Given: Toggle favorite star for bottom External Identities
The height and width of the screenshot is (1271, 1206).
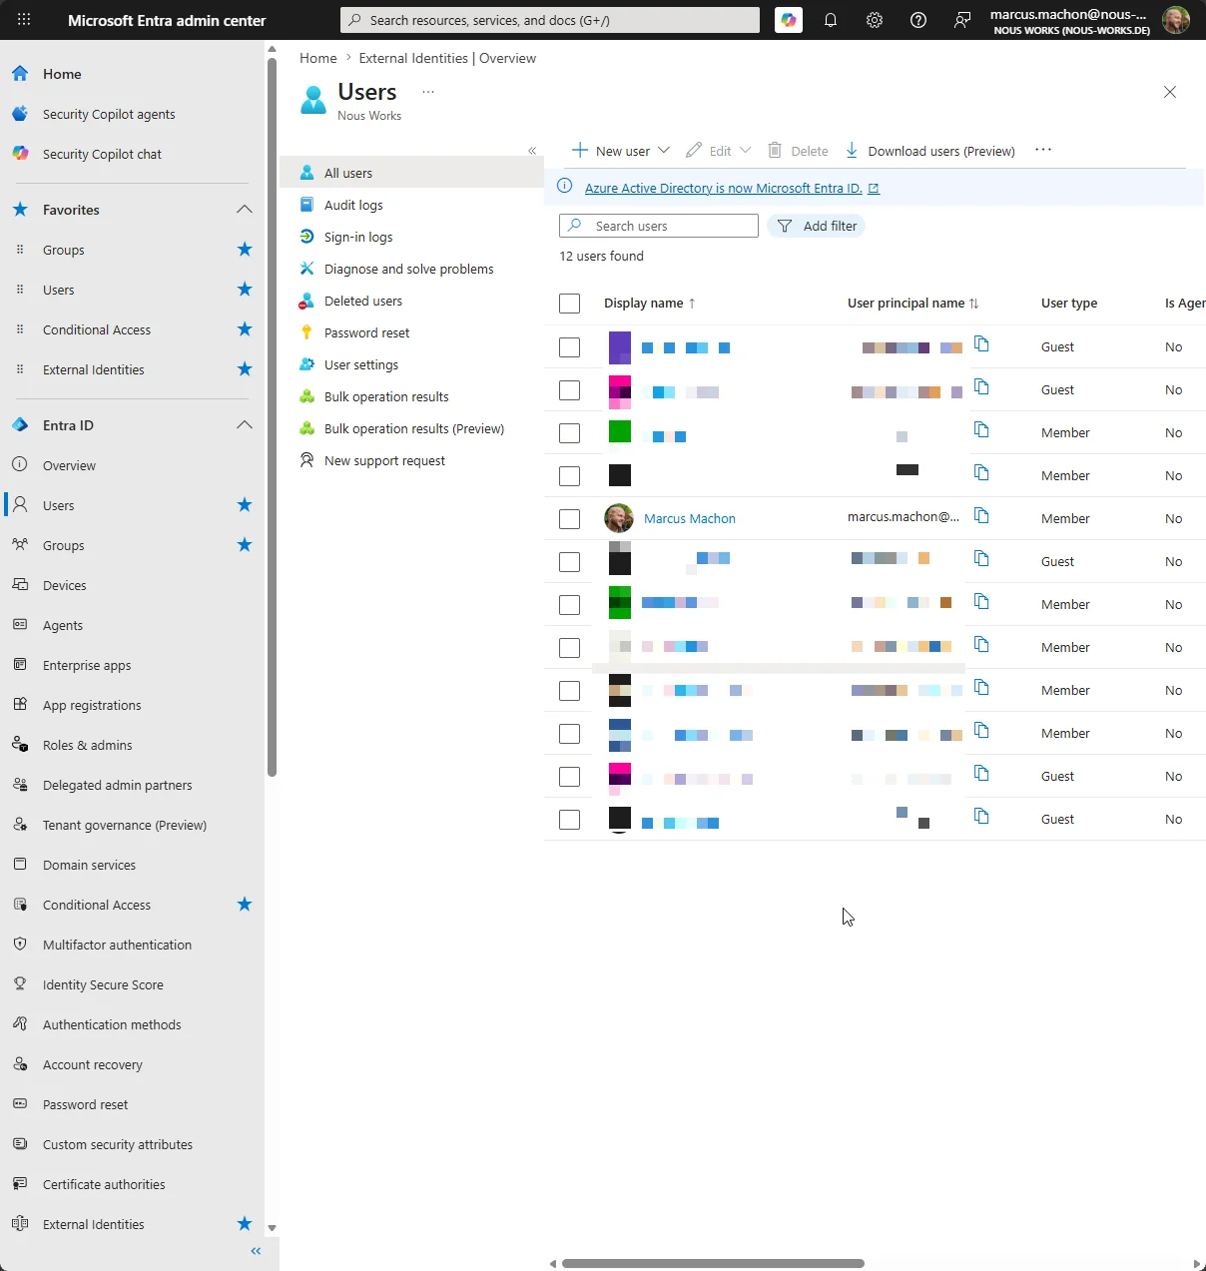Looking at the screenshot, I should pyautogui.click(x=245, y=1224).
